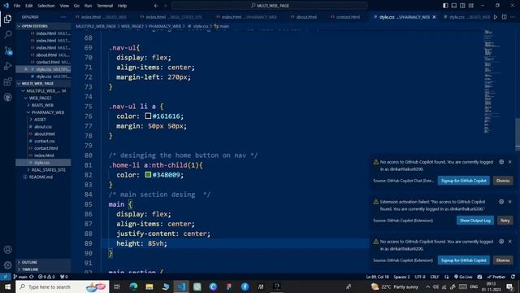Close the first Copilot access notification

509,162
